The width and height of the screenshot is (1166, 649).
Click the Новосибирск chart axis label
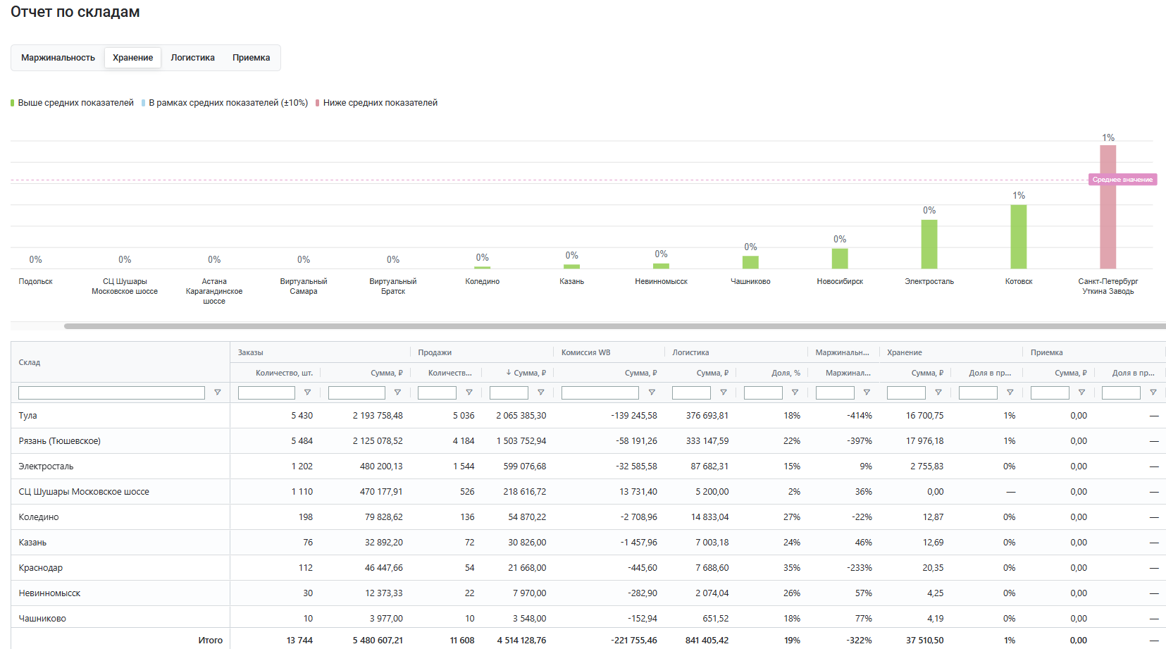coord(840,281)
